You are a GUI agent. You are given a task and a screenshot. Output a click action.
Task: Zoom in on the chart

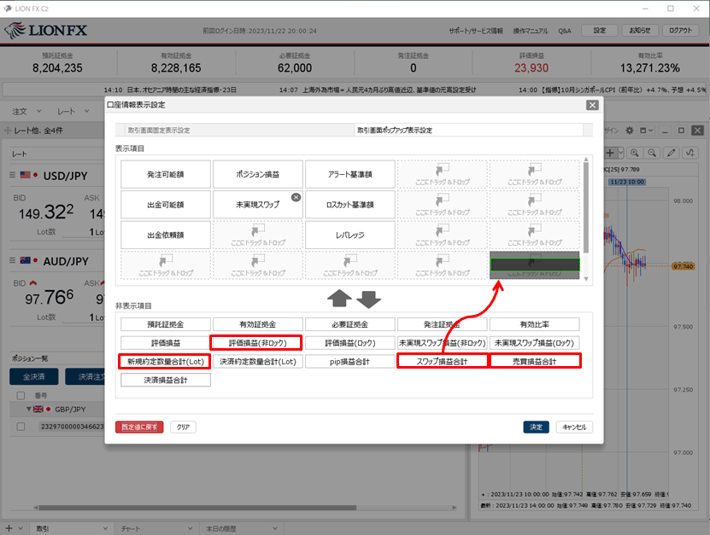tap(634, 153)
